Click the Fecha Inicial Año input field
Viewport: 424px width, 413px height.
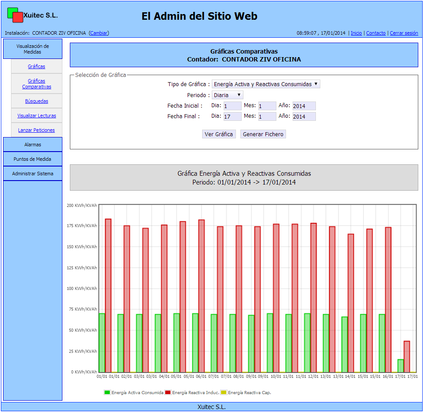coord(304,106)
